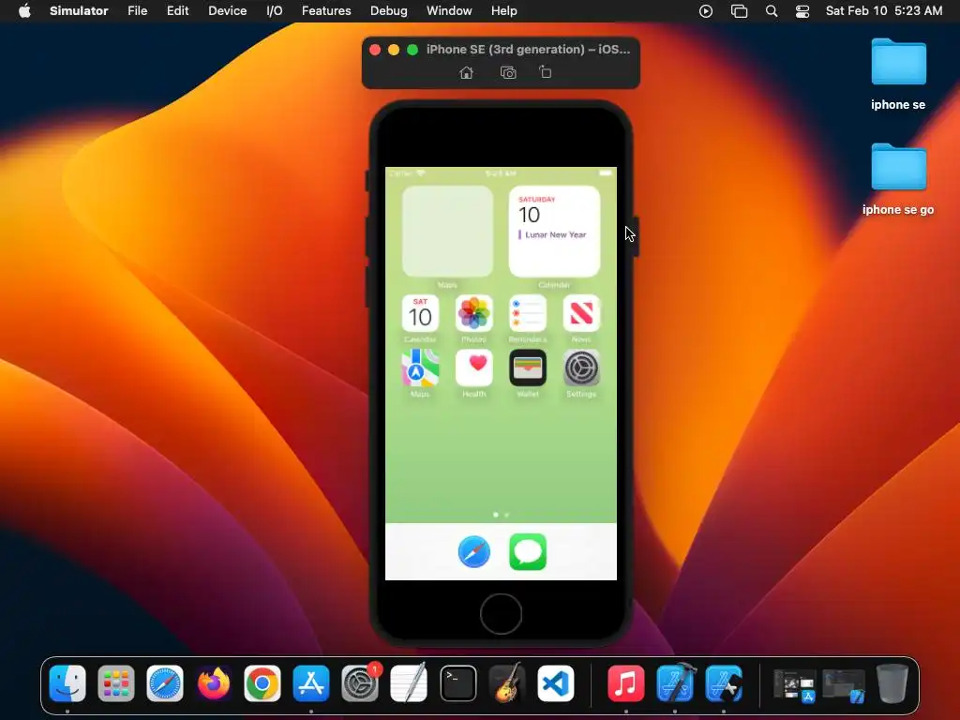Open Safari from the macOS Dock
960x720 pixels.
[165, 683]
